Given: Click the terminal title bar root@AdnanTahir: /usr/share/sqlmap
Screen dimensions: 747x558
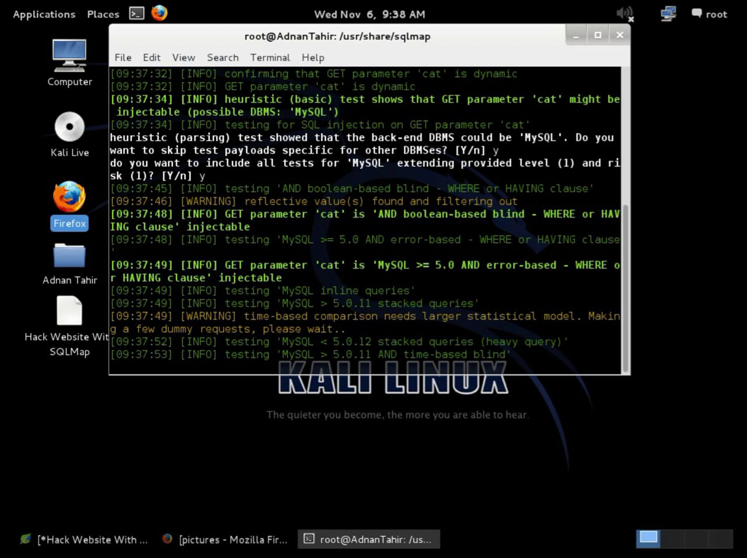Looking at the screenshot, I should [337, 36].
